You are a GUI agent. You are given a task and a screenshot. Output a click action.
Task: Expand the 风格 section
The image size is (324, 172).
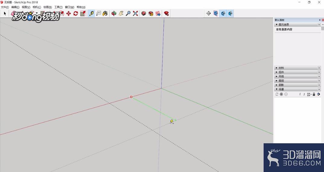277,76
